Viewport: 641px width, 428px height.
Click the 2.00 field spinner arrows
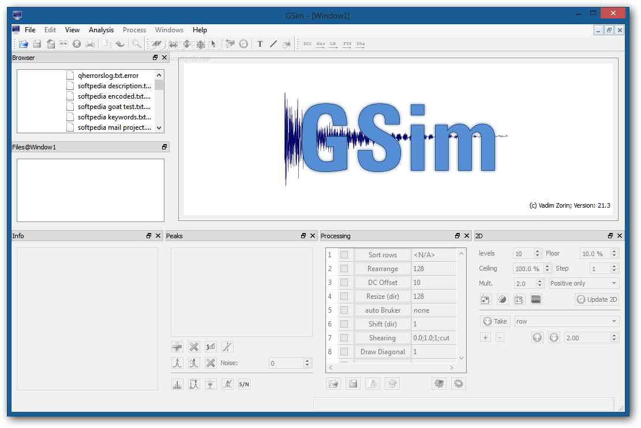[x=614, y=337]
